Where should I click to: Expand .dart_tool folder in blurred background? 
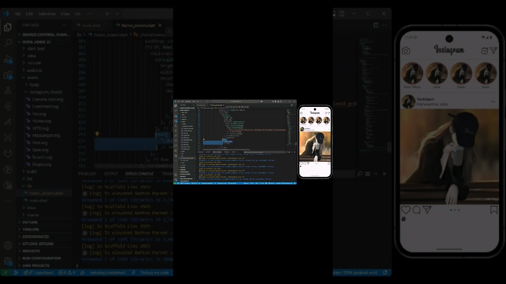[x=44, y=49]
